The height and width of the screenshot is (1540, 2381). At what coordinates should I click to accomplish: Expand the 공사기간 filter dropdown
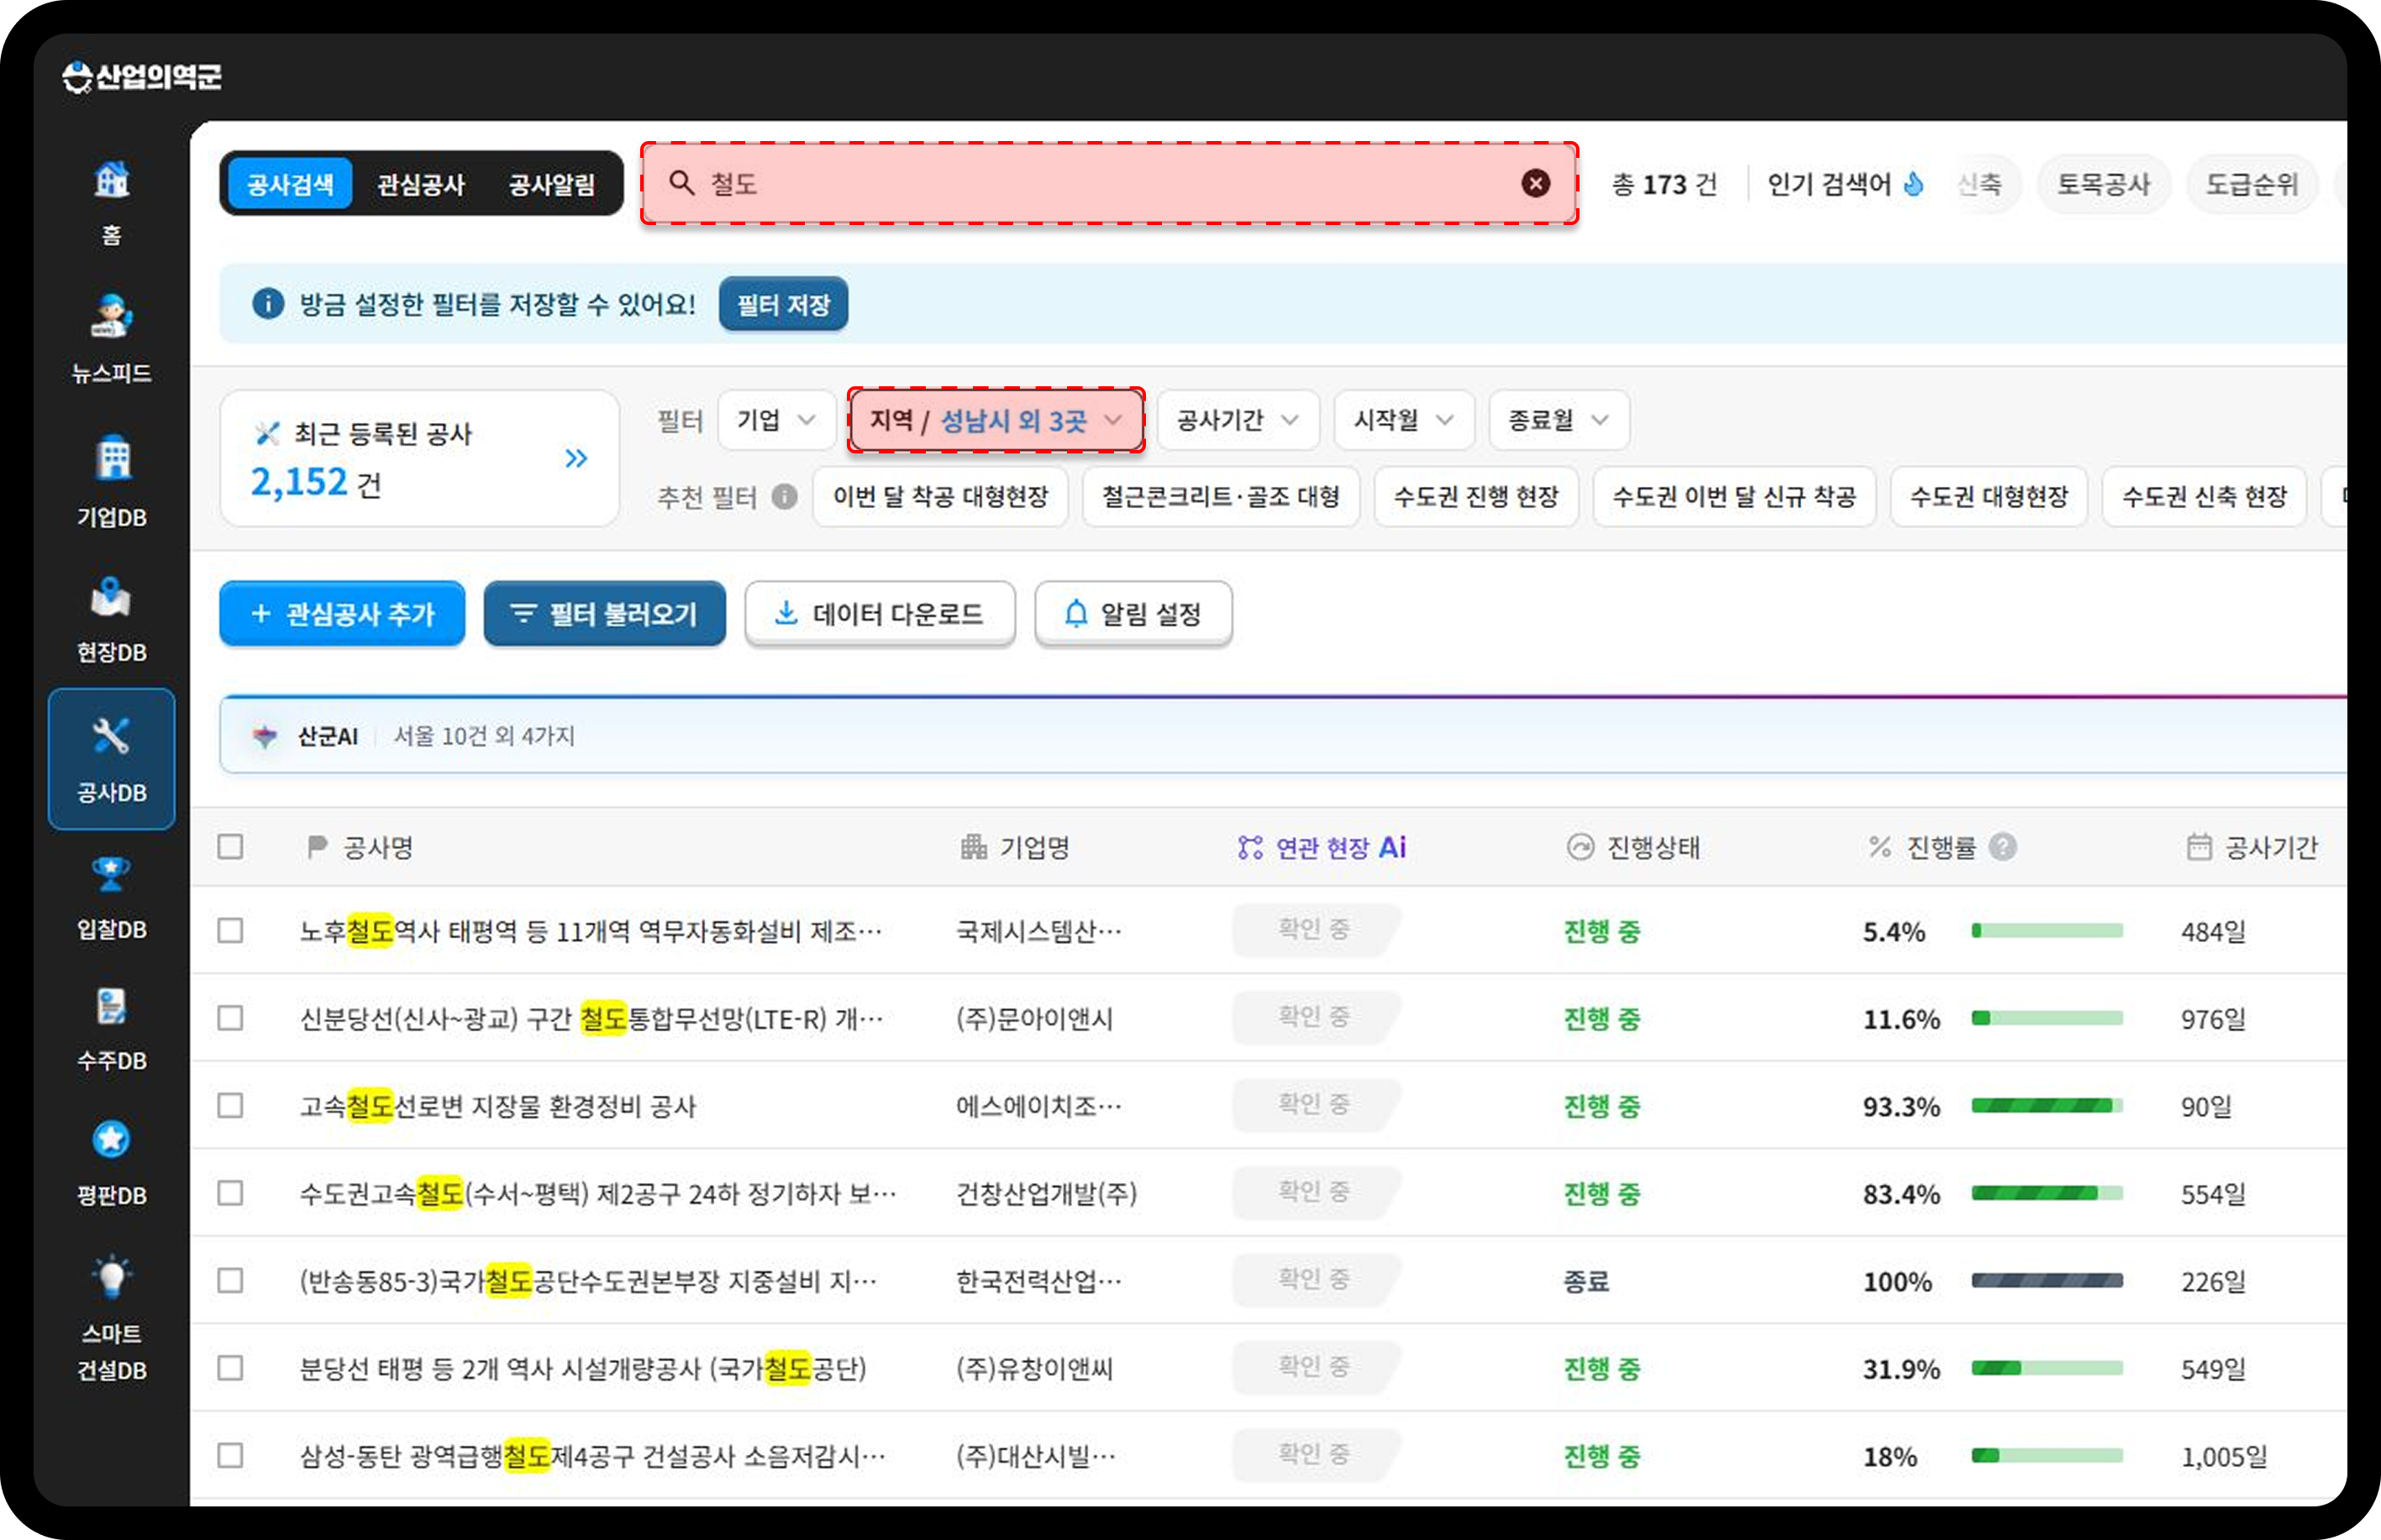tap(1238, 420)
